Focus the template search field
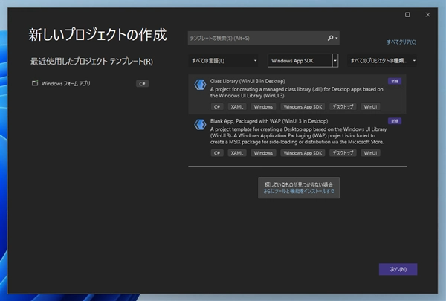 (263, 38)
